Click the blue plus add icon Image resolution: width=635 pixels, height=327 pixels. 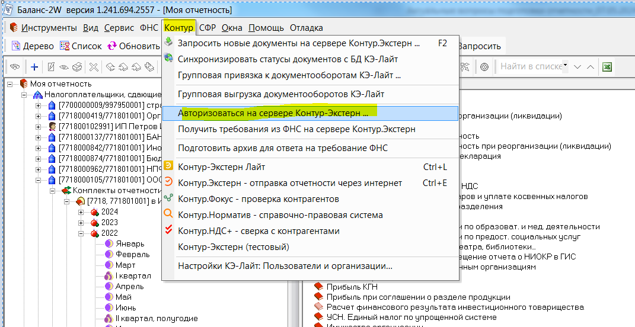[34, 67]
